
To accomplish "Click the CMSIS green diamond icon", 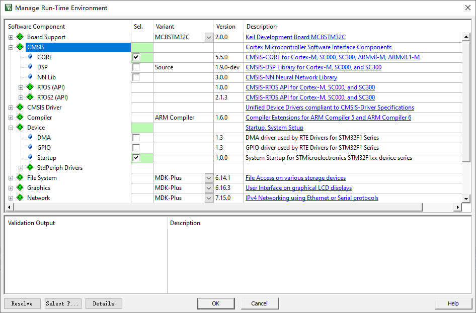I will click(x=20, y=47).
